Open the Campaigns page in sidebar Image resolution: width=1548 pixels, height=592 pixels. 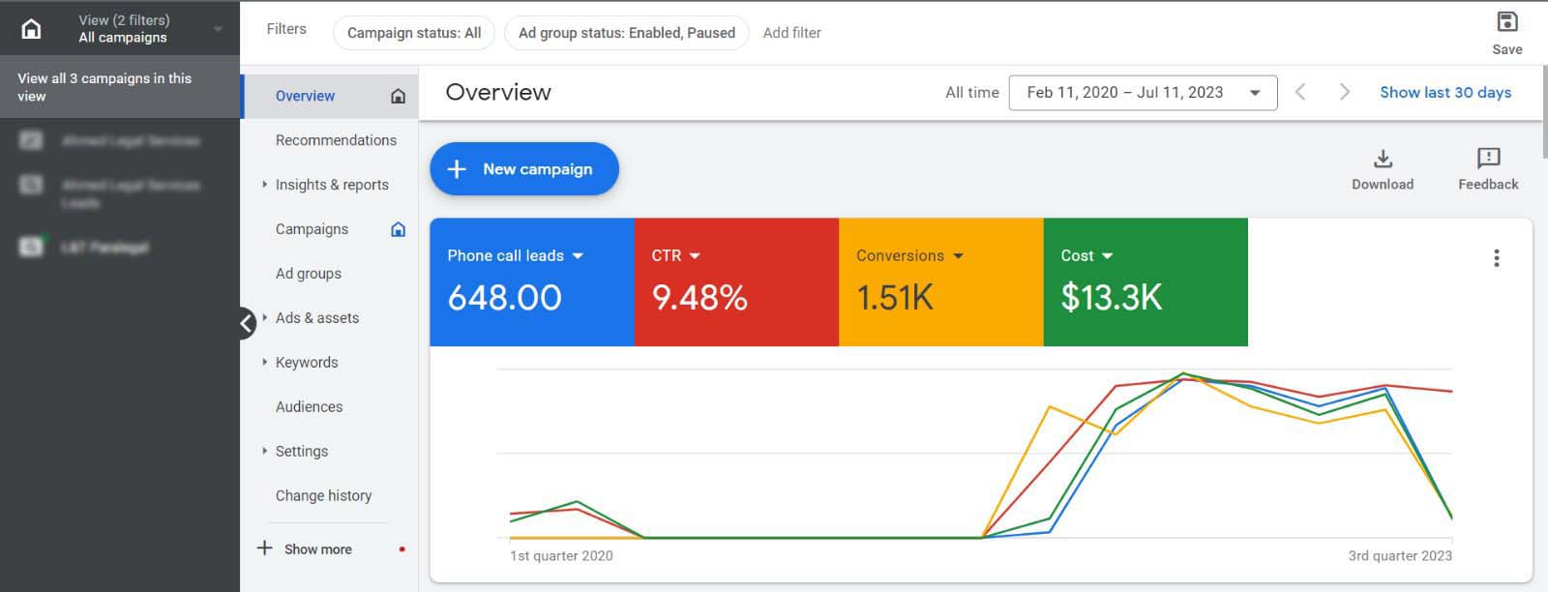tap(312, 229)
